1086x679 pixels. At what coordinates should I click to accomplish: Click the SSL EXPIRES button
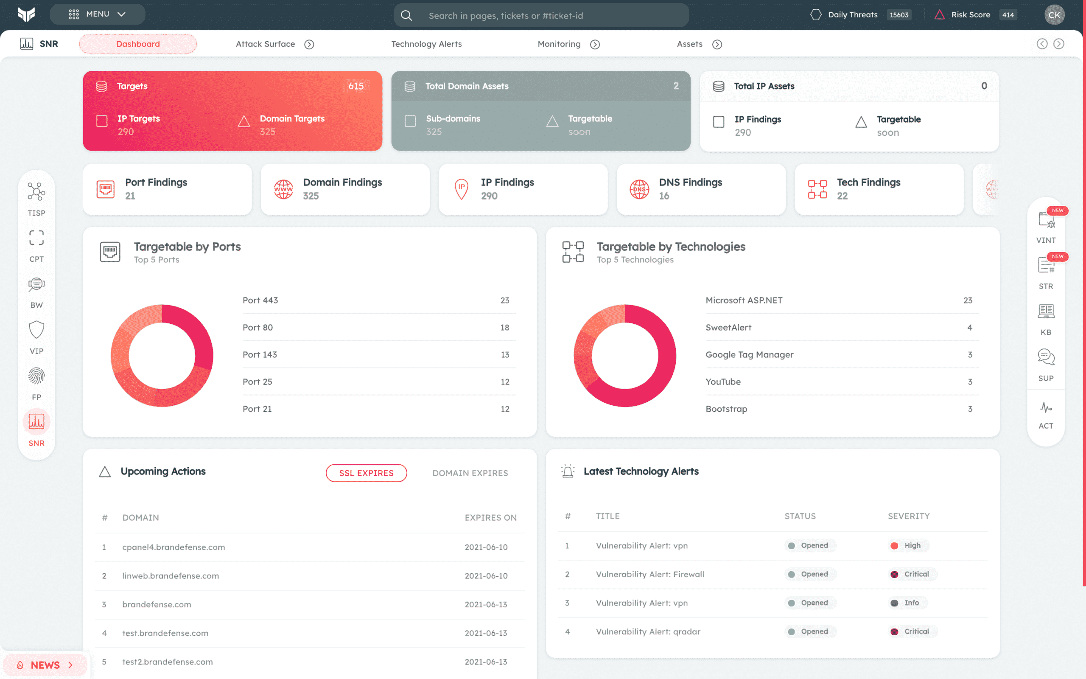coord(366,473)
